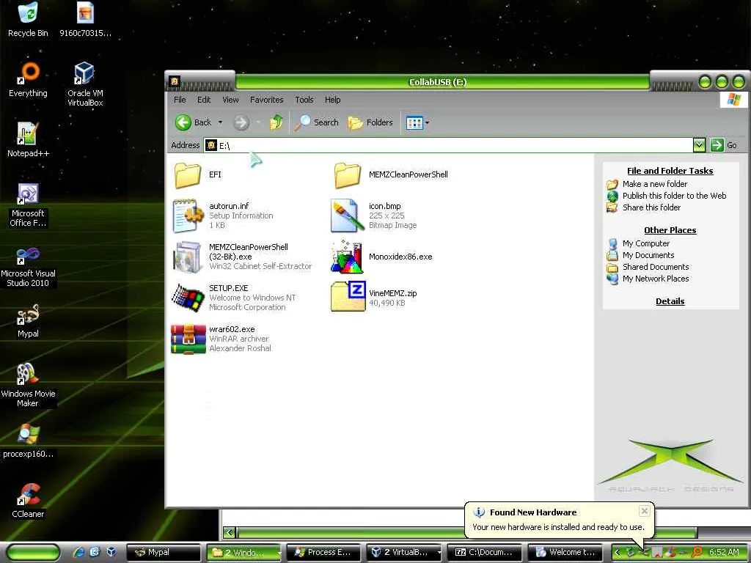This screenshot has width=751, height=563.
Task: Click Share this folder
Action: coord(651,207)
